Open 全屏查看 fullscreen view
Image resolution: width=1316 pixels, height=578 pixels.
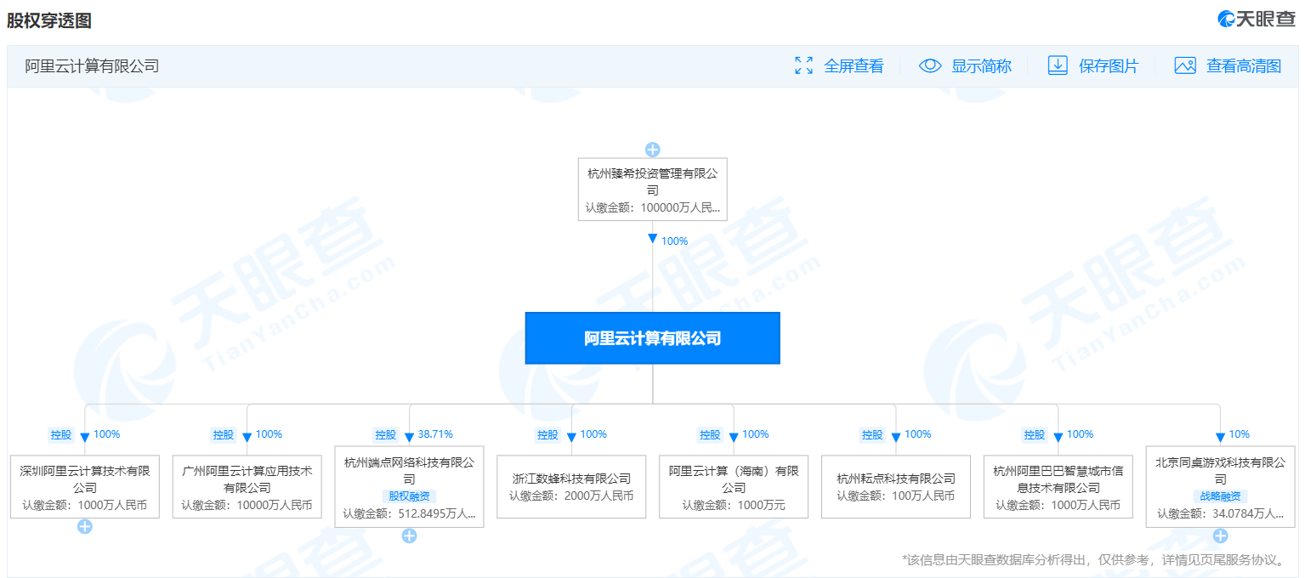click(x=854, y=65)
